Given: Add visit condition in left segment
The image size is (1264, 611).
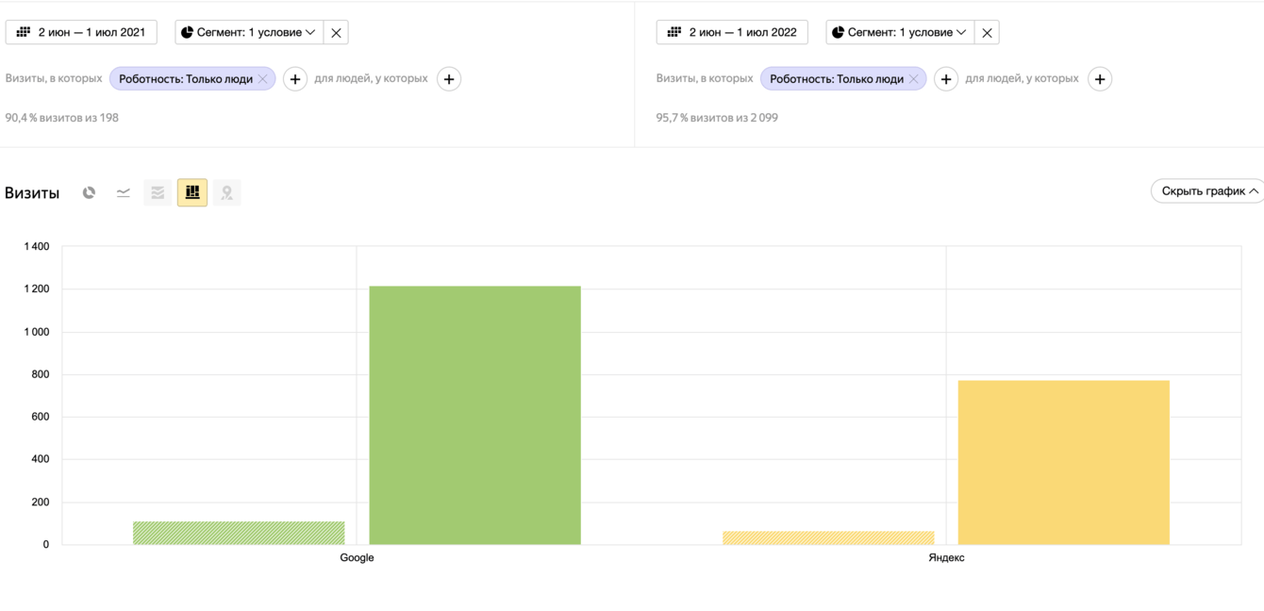Looking at the screenshot, I should pos(295,79).
